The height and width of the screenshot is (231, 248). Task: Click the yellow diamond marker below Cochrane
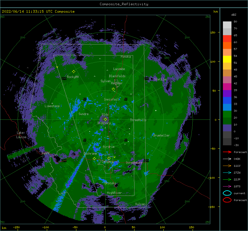(x=94, y=158)
